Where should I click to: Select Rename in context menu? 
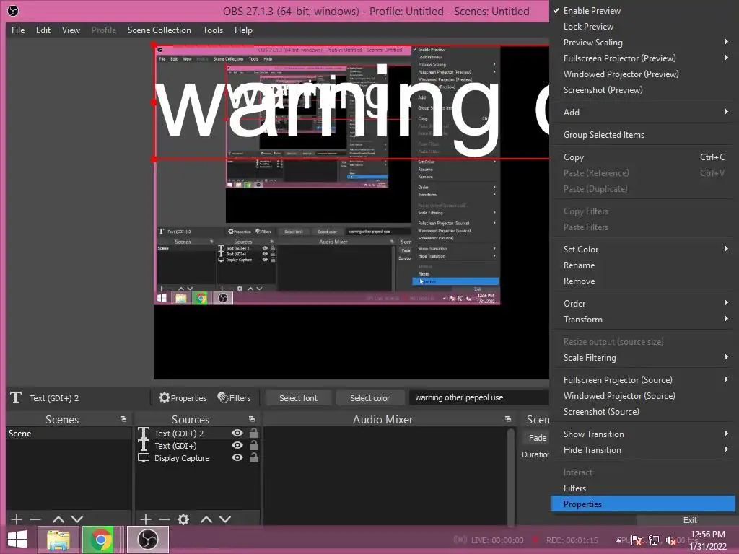(x=642, y=265)
